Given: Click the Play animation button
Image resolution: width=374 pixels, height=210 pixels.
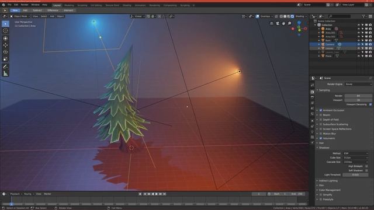Looking at the screenshot, I should pos(157,194).
